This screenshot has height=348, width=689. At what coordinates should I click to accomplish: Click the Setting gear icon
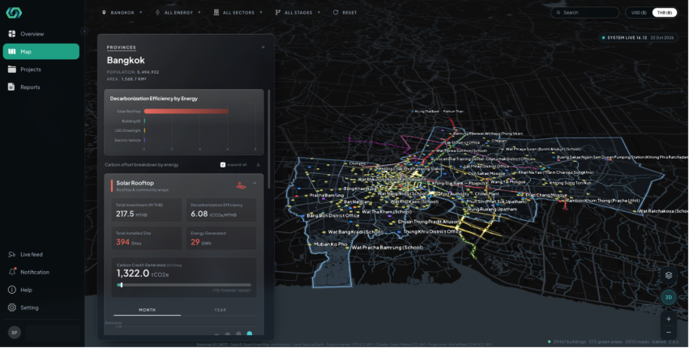tap(12, 308)
